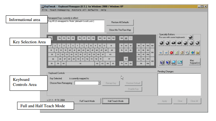
Task: Click round button beside 'For use with some keyboards'
Action: click(x=191, y=37)
